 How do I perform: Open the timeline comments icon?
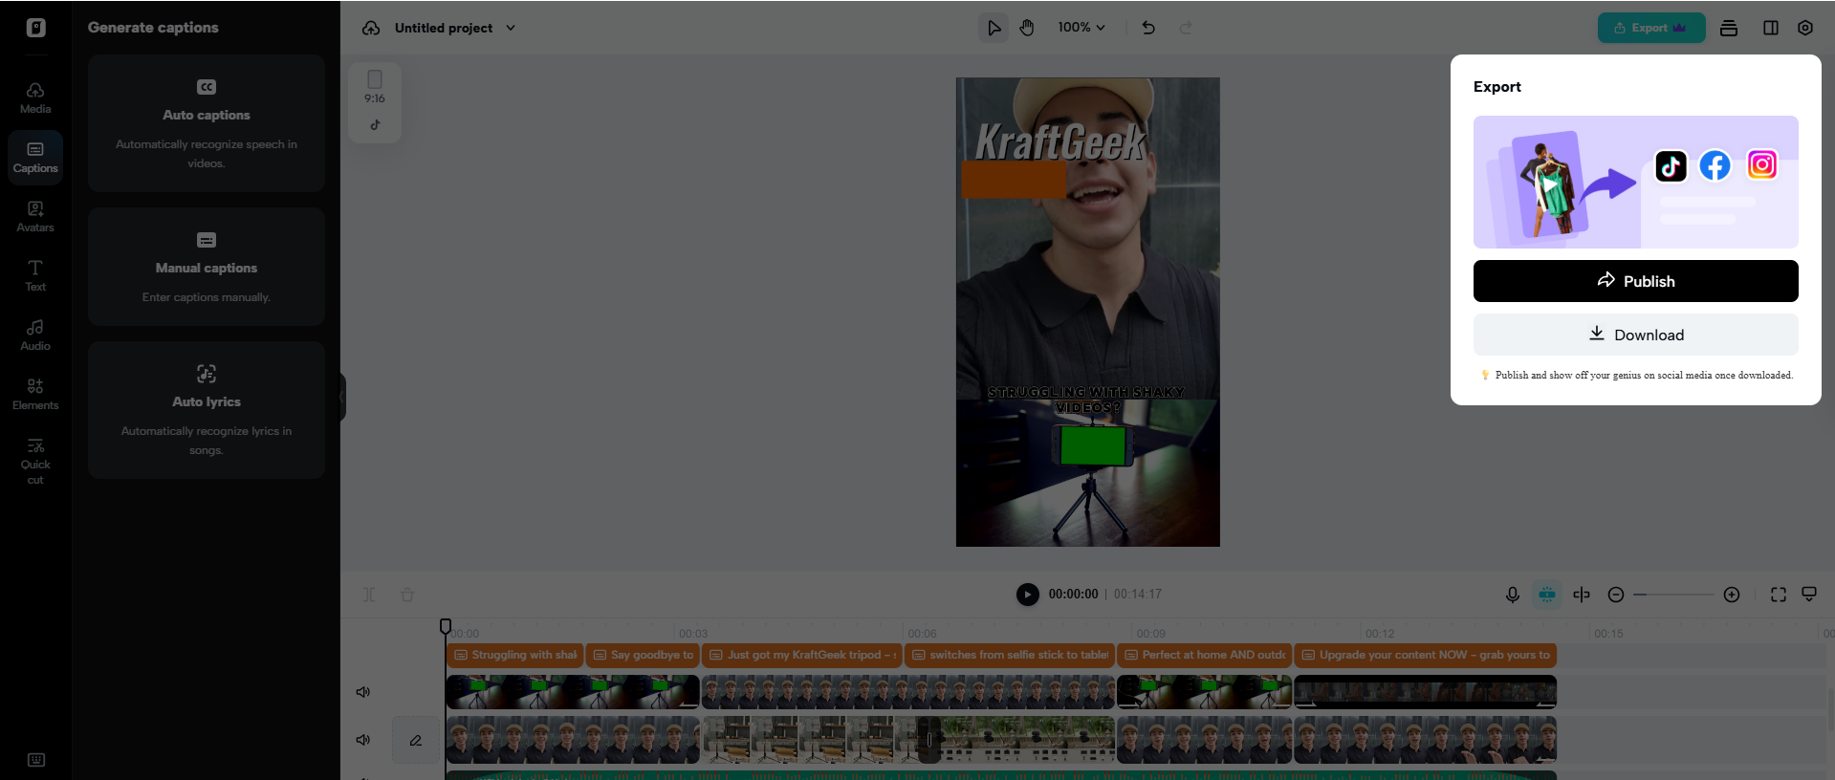tap(1809, 595)
